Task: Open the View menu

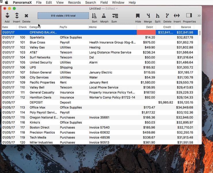Action: (x=60, y=2)
